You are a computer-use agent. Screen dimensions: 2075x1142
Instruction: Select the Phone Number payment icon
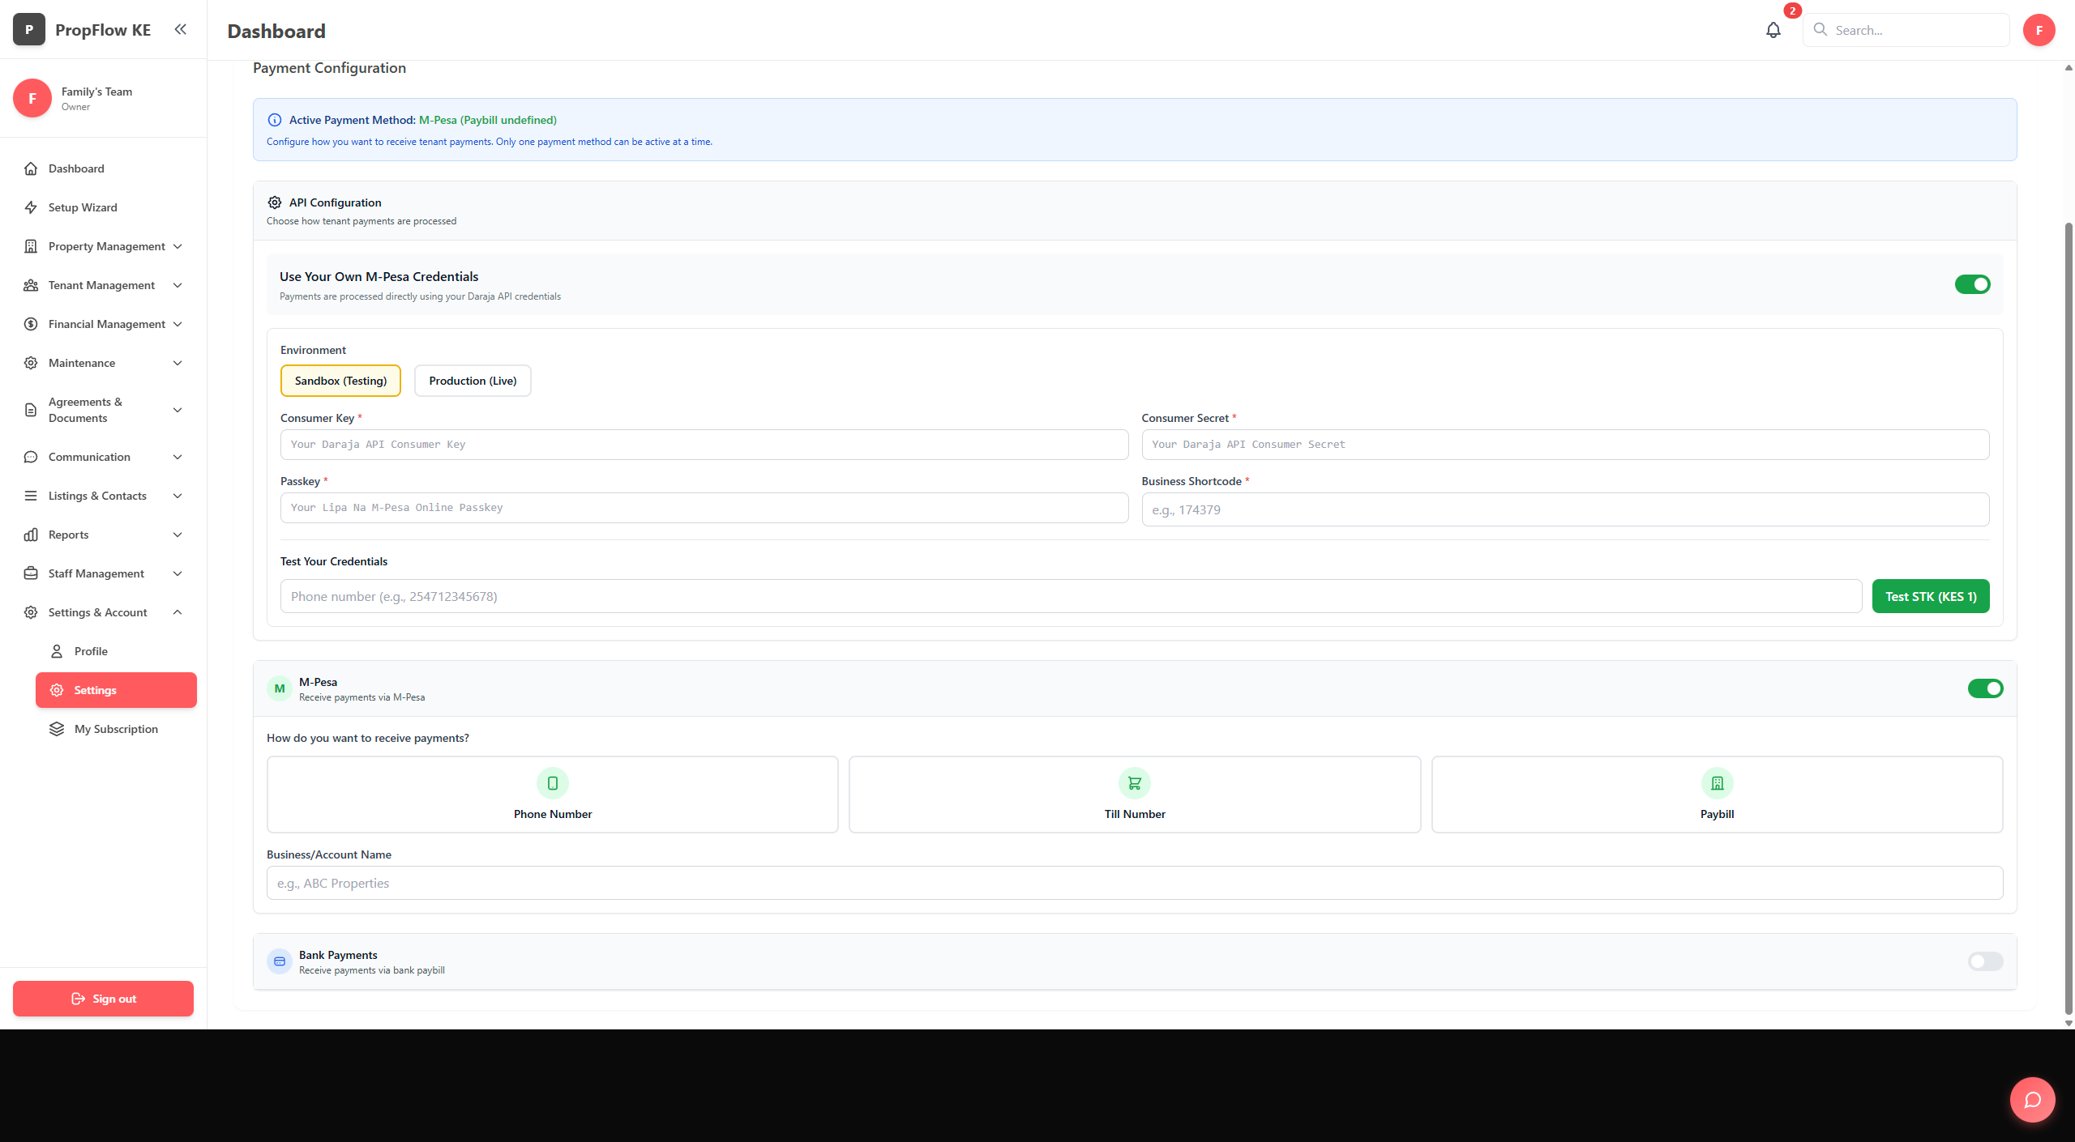click(x=552, y=783)
